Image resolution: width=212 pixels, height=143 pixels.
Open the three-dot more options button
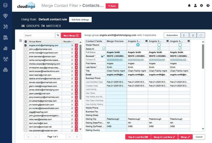[185, 35]
